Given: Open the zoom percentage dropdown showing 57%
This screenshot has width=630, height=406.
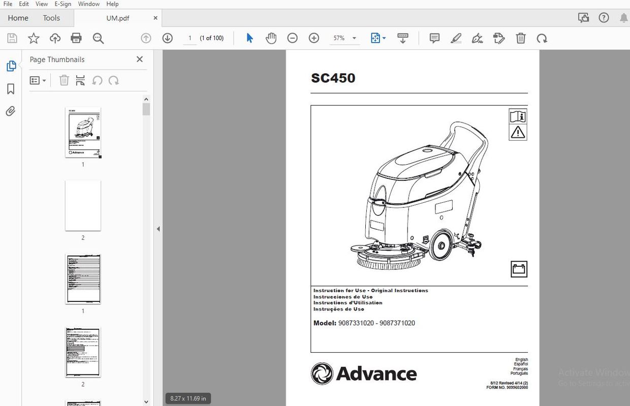Looking at the screenshot, I should (x=355, y=38).
